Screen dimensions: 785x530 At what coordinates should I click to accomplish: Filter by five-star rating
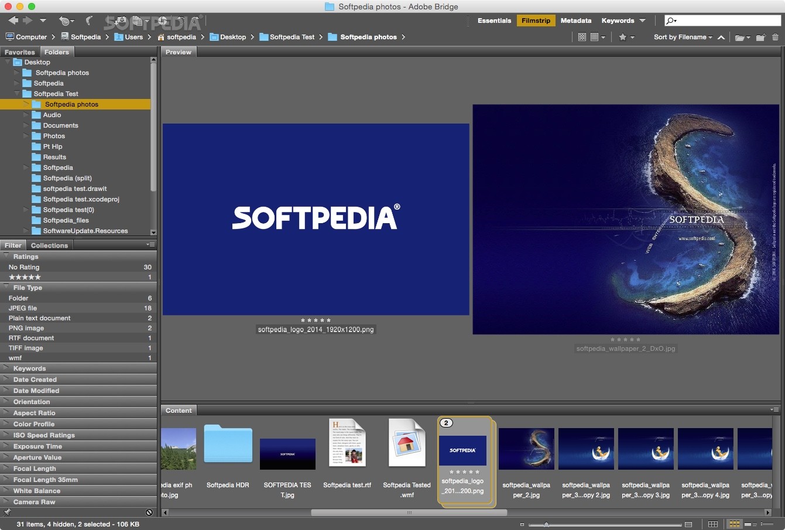click(x=78, y=277)
